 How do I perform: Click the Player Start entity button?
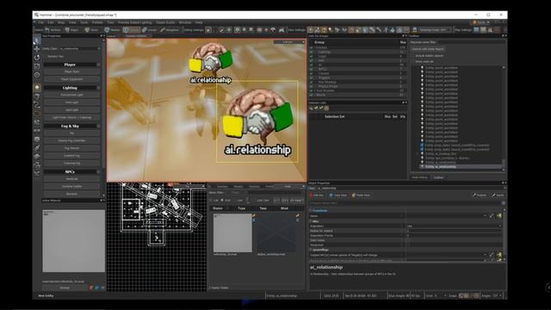click(71, 71)
